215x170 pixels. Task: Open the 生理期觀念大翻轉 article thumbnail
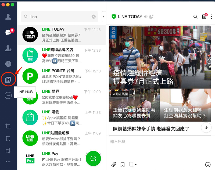point(185,105)
